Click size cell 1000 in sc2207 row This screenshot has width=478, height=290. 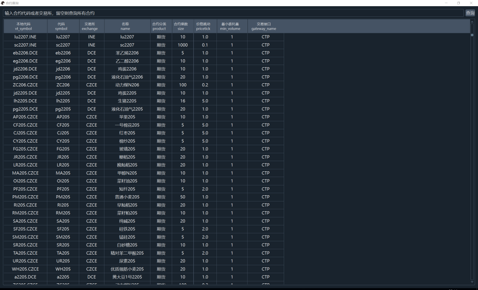183,45
